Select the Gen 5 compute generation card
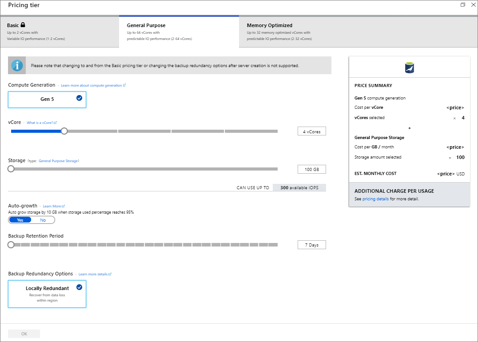 (x=47, y=99)
